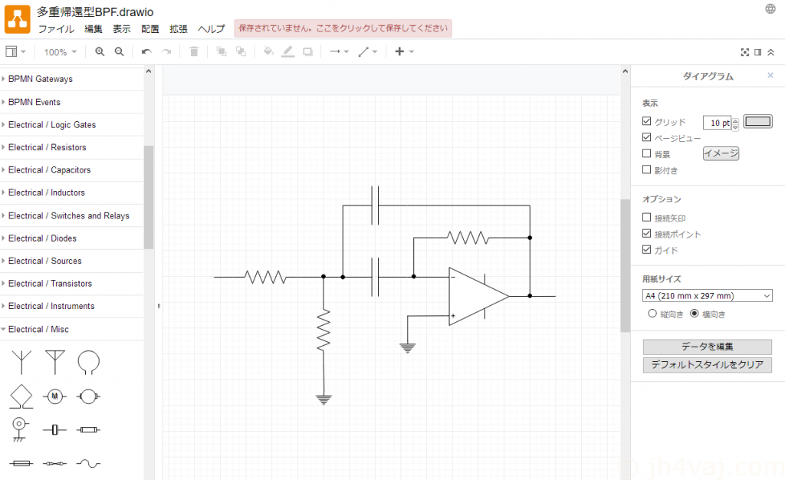
Task: Select the crystal oscillator shape
Action: point(54,429)
